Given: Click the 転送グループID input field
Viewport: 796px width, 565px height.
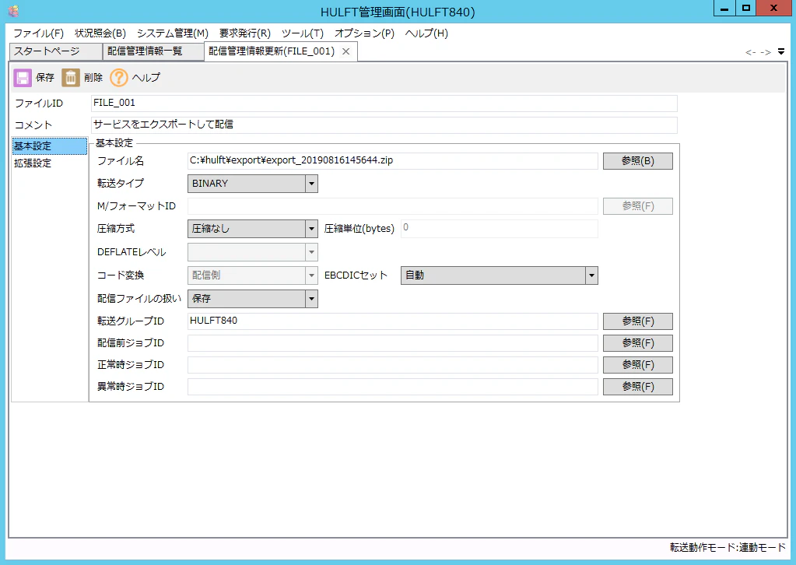Looking at the screenshot, I should point(392,321).
